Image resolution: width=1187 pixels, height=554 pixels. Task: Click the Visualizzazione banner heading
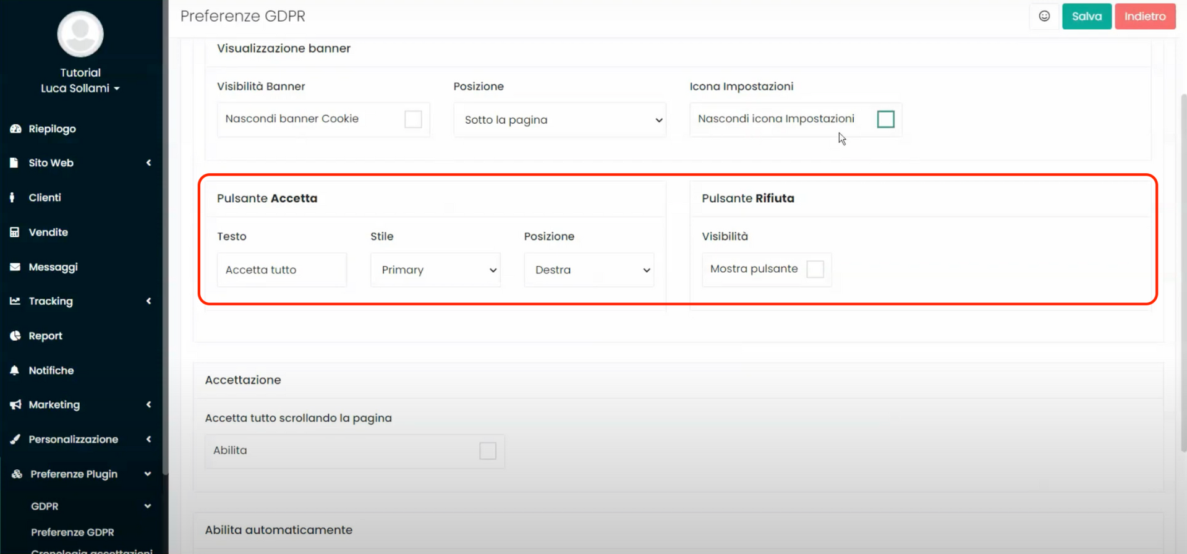(x=284, y=48)
